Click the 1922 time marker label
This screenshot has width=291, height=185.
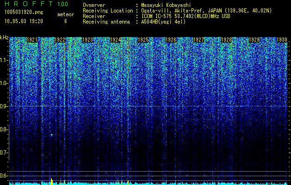tap(60, 40)
